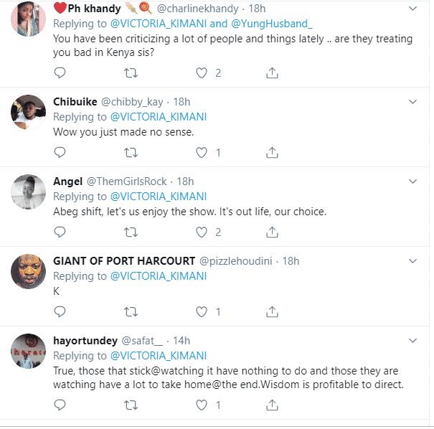Open the options caret on hayortundey's tweet

(413, 341)
